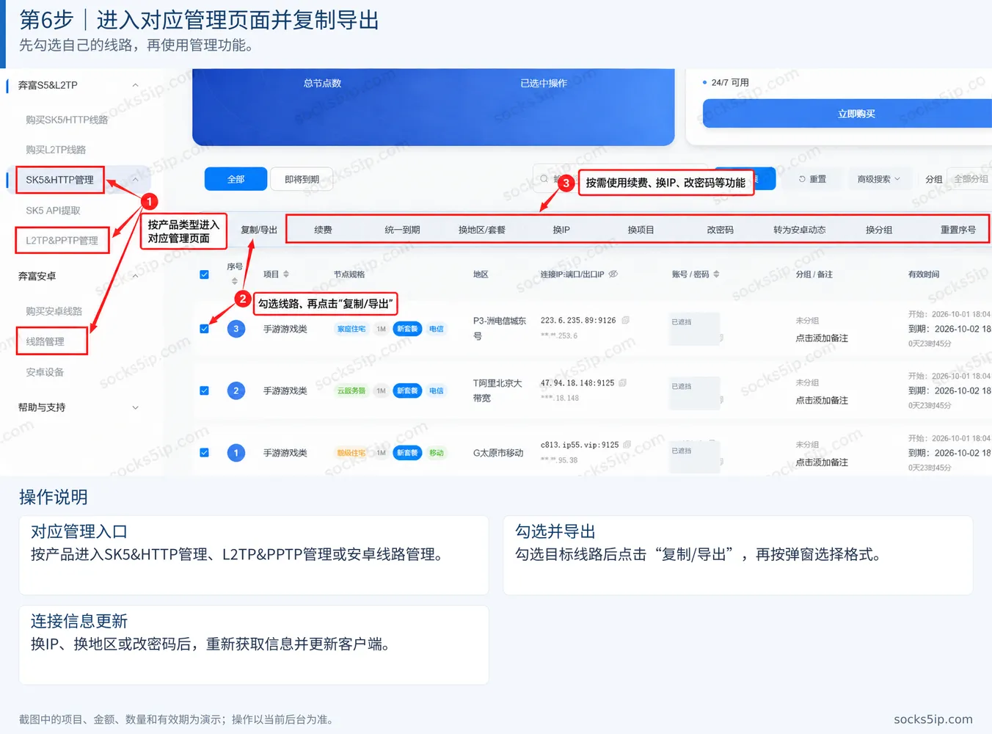Click the 电信 tag in the P3 row
This screenshot has height=734, width=992.
[437, 329]
